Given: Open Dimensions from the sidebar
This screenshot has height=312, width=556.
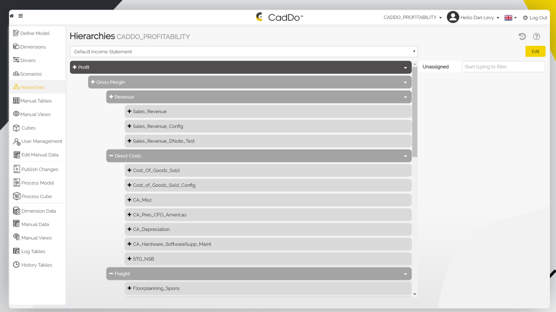Looking at the screenshot, I should coord(33,46).
